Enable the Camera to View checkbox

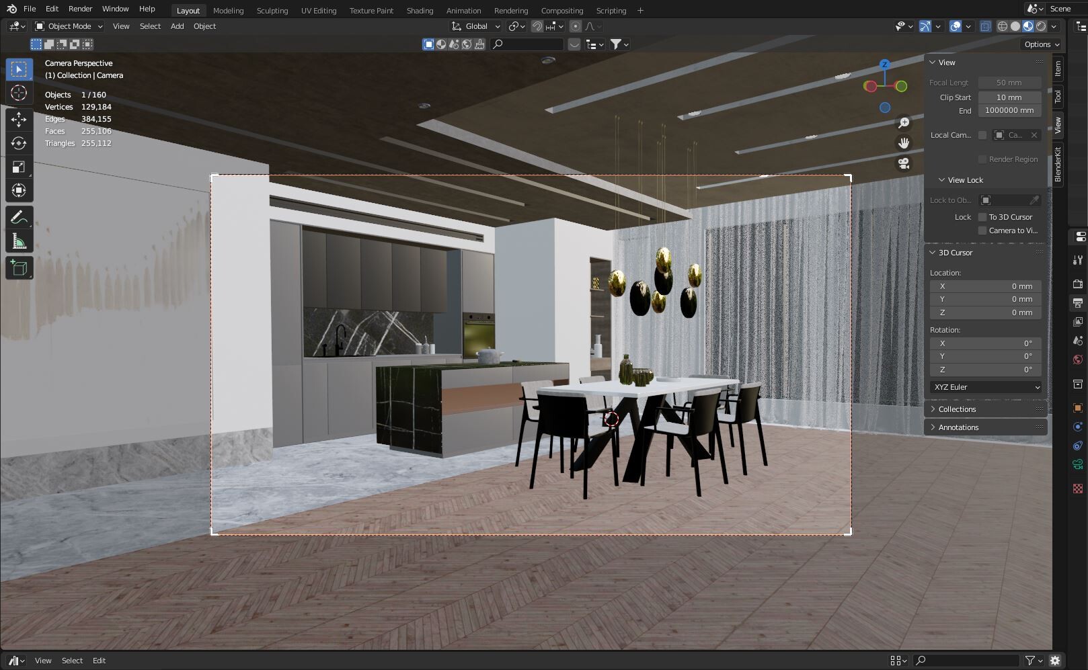[982, 231]
